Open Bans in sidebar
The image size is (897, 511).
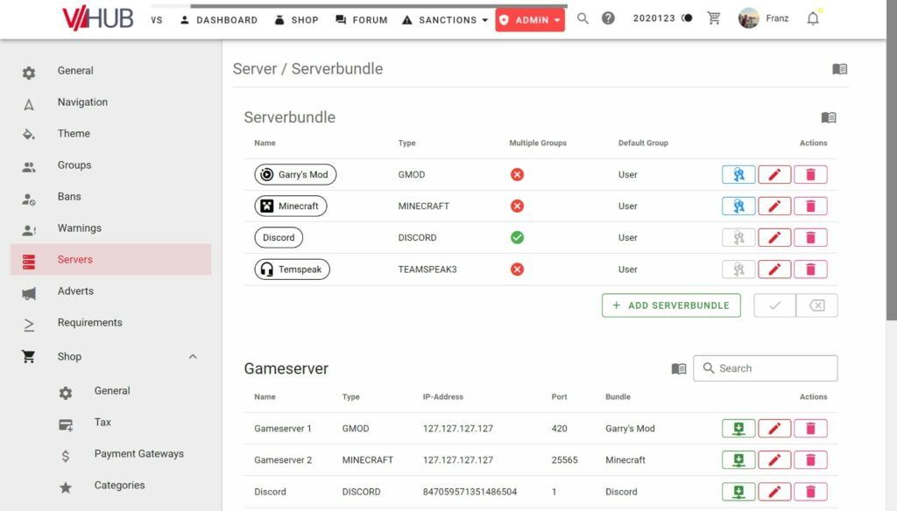(111, 197)
